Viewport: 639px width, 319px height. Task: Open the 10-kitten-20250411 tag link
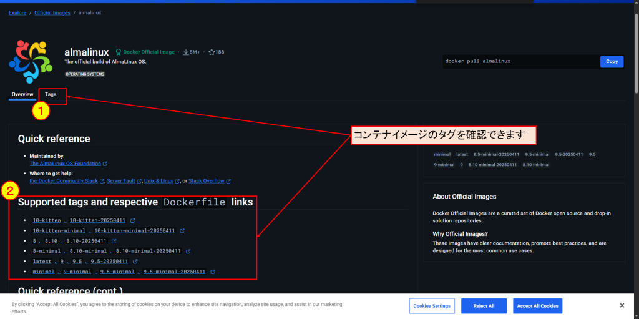(97, 220)
